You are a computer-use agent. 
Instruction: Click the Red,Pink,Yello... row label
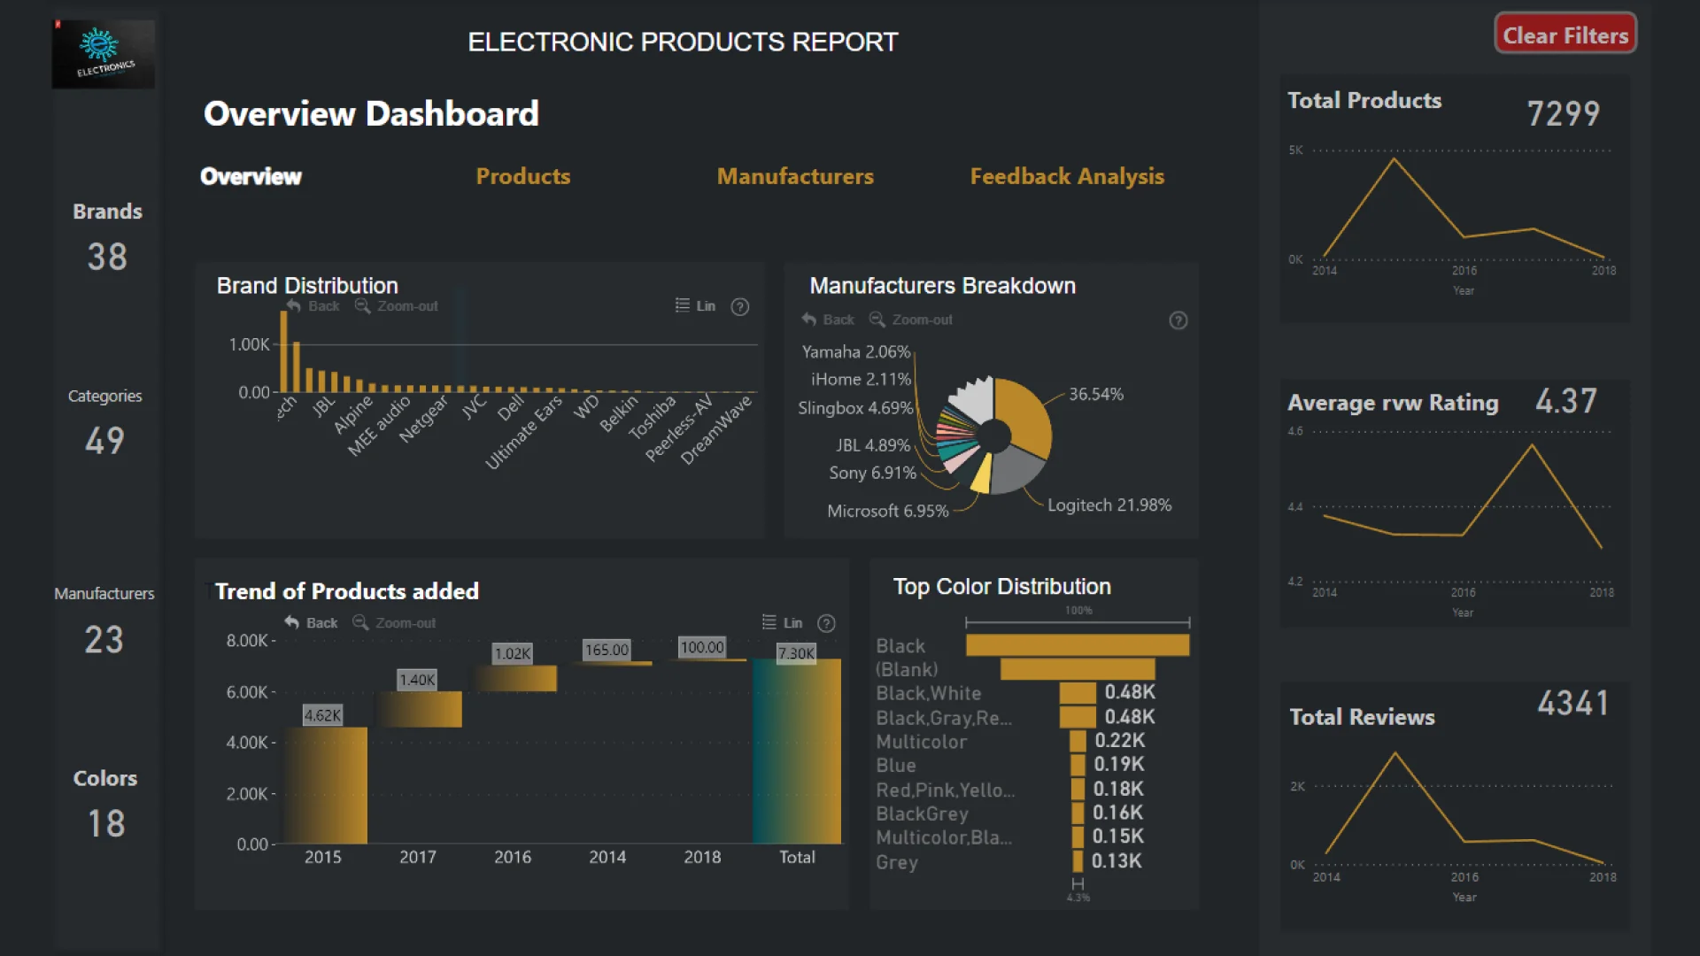[x=946, y=790]
